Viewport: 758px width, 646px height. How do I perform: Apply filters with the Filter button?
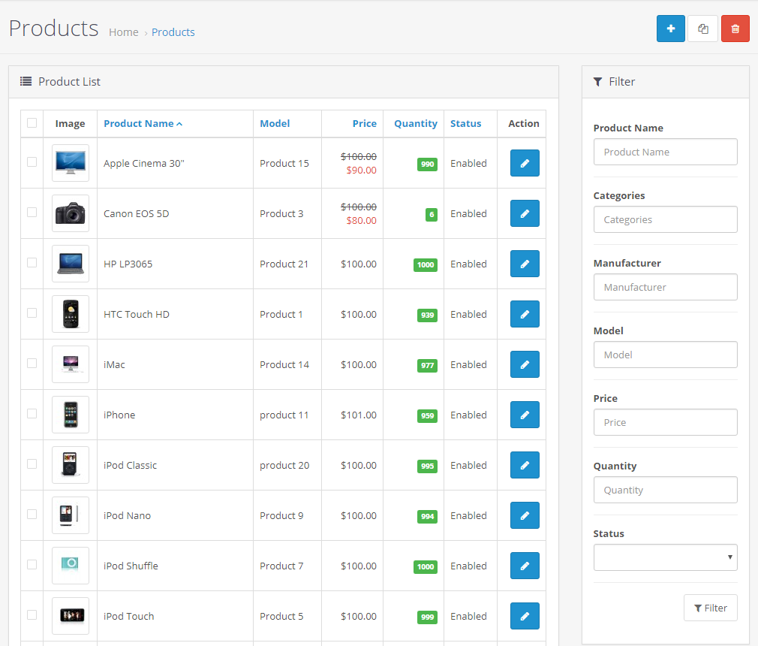click(x=710, y=608)
